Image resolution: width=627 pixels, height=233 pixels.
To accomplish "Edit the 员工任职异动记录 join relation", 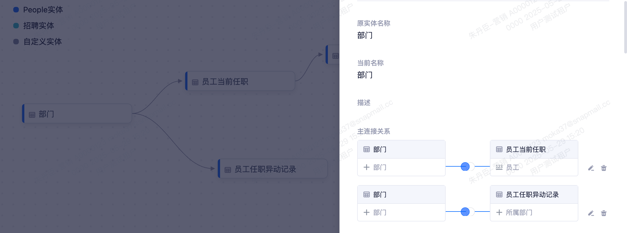I will pyautogui.click(x=591, y=213).
